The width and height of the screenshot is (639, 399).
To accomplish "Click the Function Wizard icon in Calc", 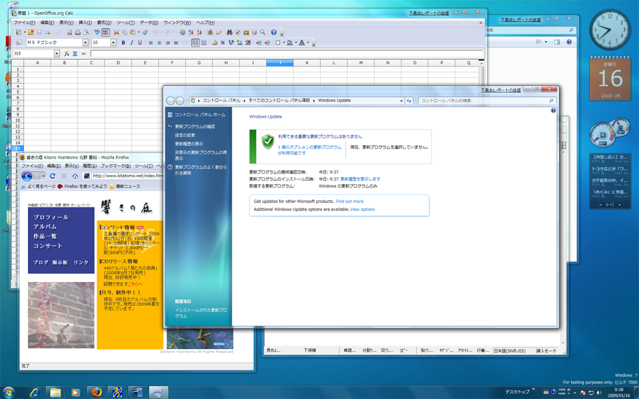I will tap(67, 53).
